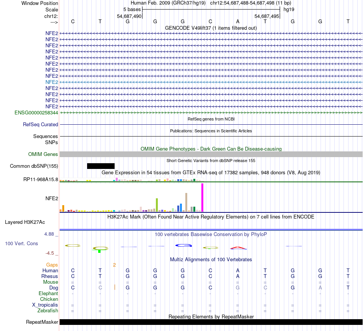Select the RP11-968A15.8 GTEx label
Viewport: 363px width, 331px height.
(x=41, y=179)
